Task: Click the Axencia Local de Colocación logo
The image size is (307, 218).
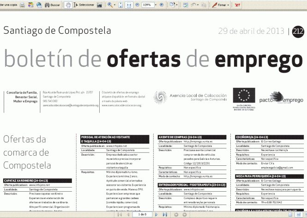Action: coord(190,97)
